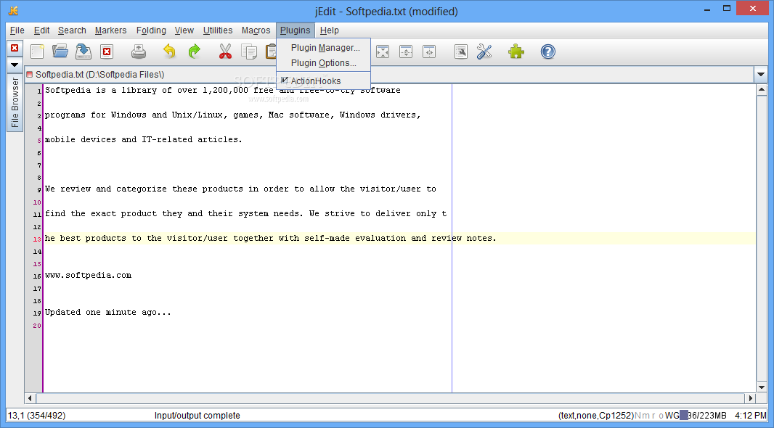Viewport: 774px width, 428px height.
Task: Open Global Options wrench and screwdriver icon
Action: (484, 52)
